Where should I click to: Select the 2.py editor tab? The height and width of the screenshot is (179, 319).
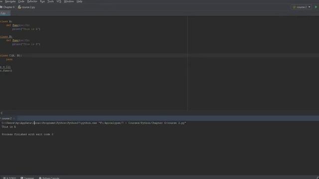(x=4, y=13)
